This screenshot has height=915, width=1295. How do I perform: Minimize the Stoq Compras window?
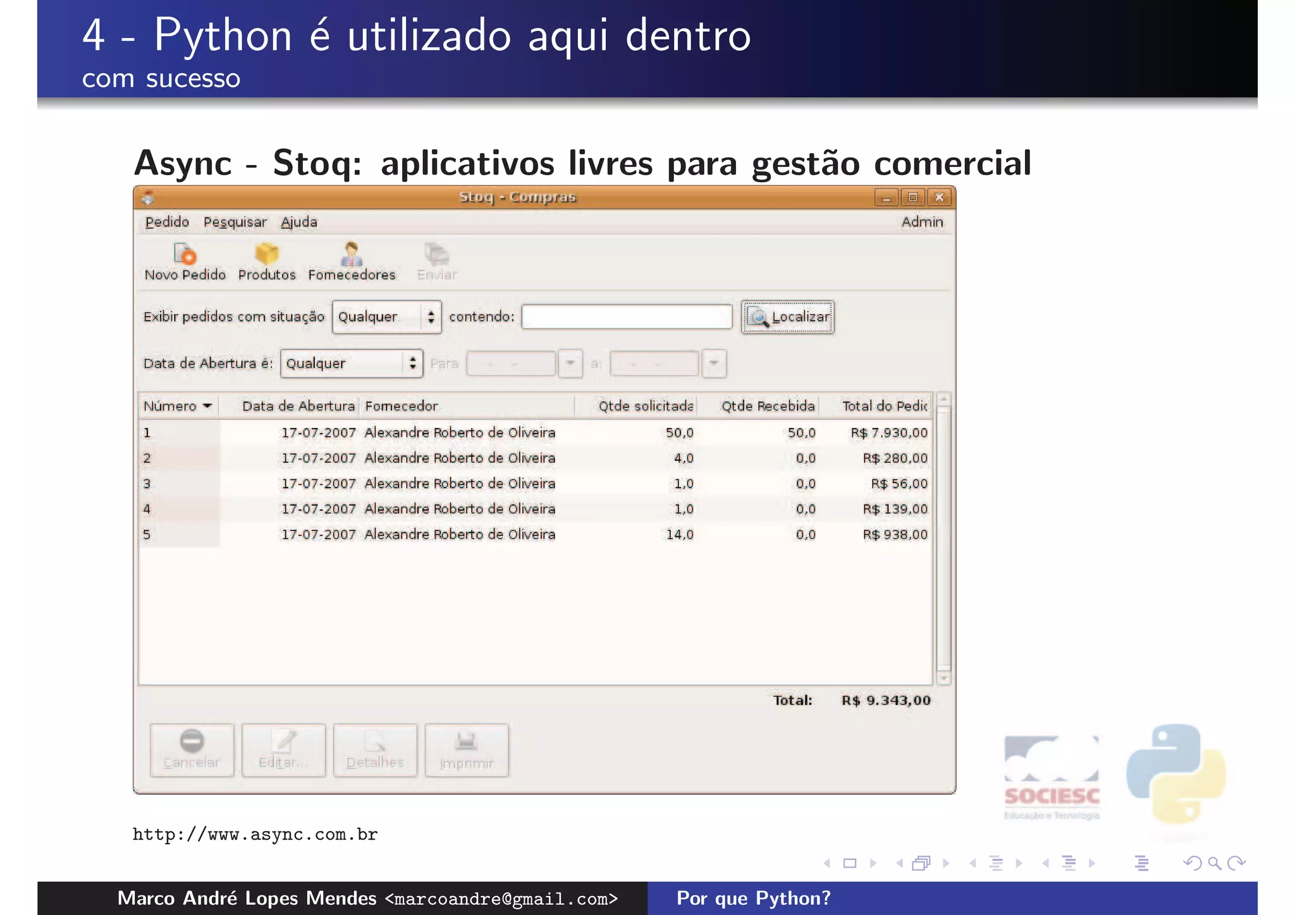(887, 198)
